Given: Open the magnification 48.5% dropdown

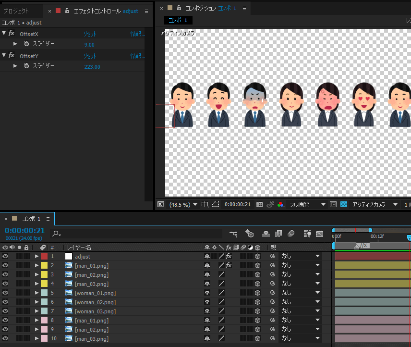Looking at the screenshot, I should point(182,204).
